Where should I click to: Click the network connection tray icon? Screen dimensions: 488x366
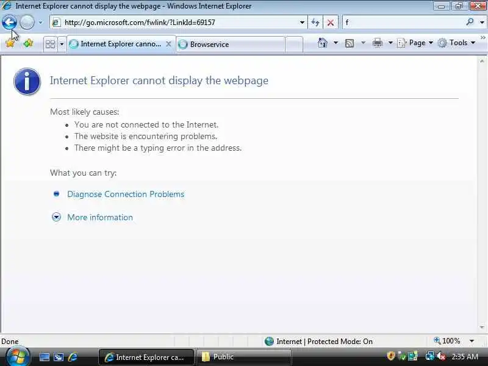[430, 356]
